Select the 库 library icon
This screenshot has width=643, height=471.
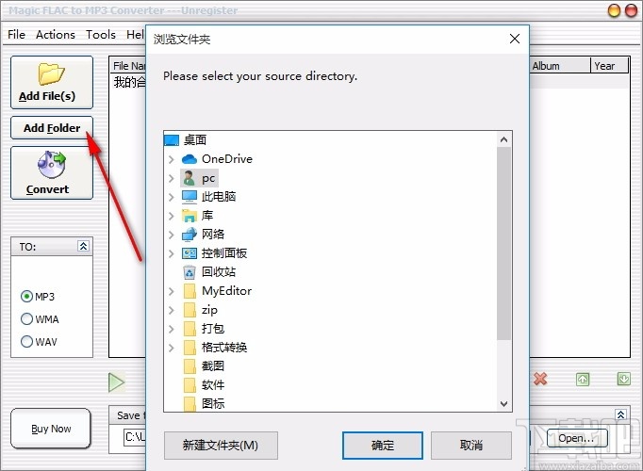coord(190,216)
